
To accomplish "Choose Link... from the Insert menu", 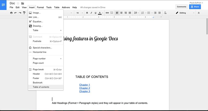I will (x=46, y=17).
